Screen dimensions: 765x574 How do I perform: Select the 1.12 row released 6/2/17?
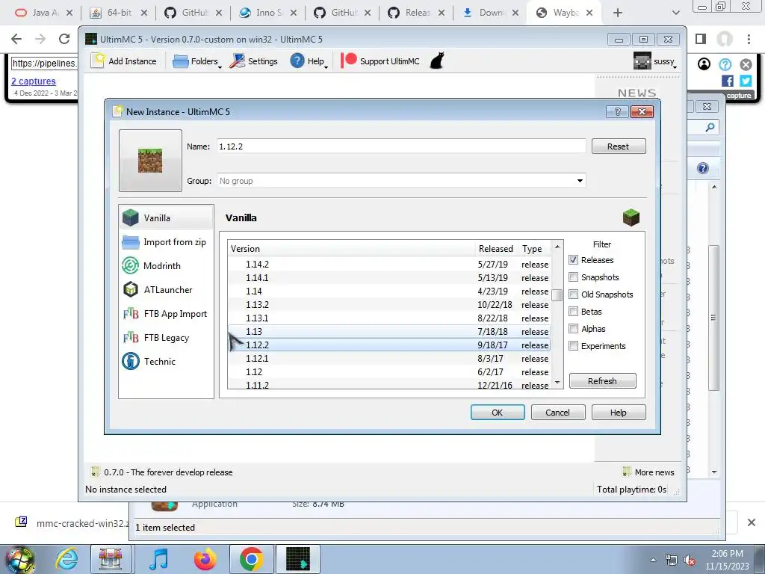[389, 372]
